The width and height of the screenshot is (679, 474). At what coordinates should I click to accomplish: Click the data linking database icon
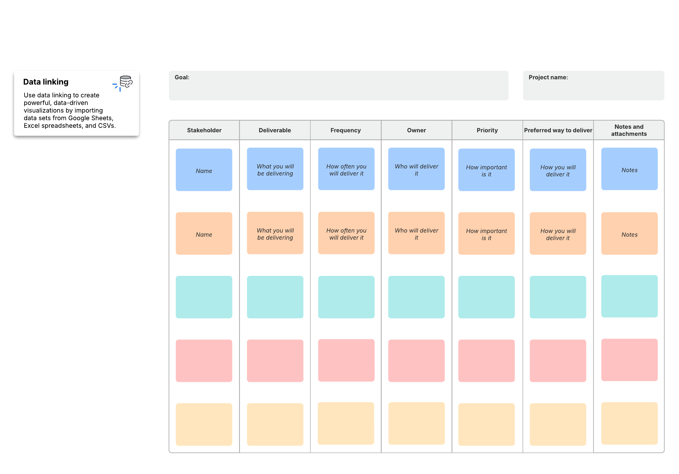pos(125,82)
